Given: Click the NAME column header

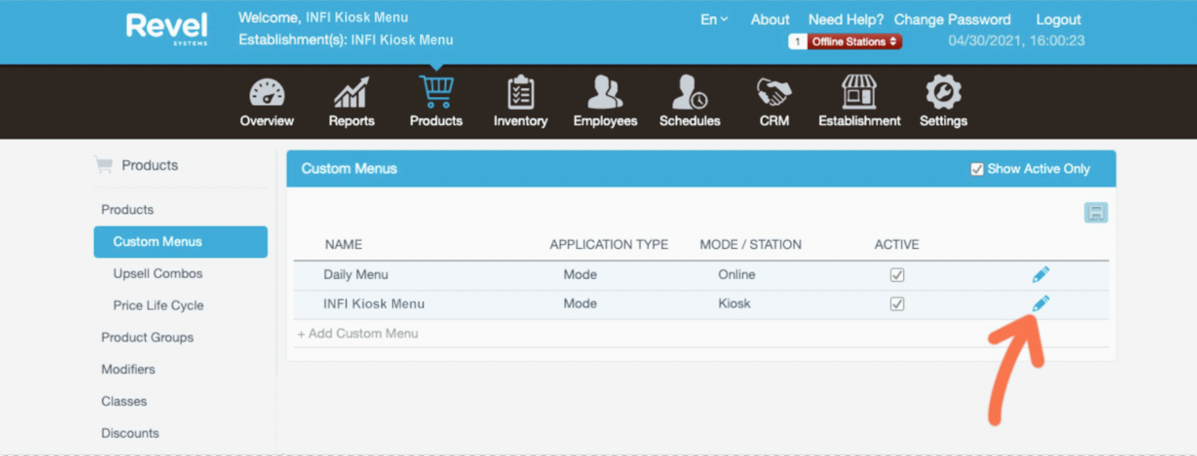Looking at the screenshot, I should [x=344, y=244].
